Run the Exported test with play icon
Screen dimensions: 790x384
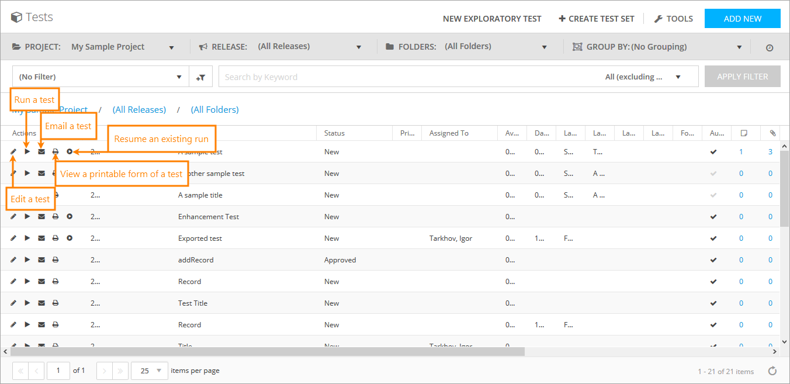click(27, 238)
